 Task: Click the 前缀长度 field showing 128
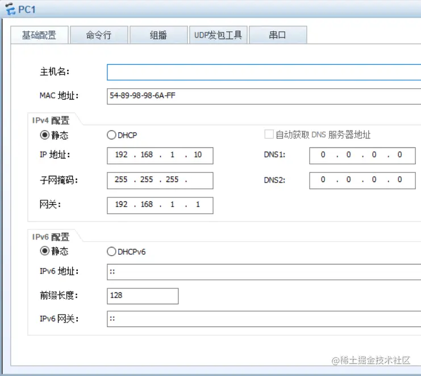pos(143,296)
